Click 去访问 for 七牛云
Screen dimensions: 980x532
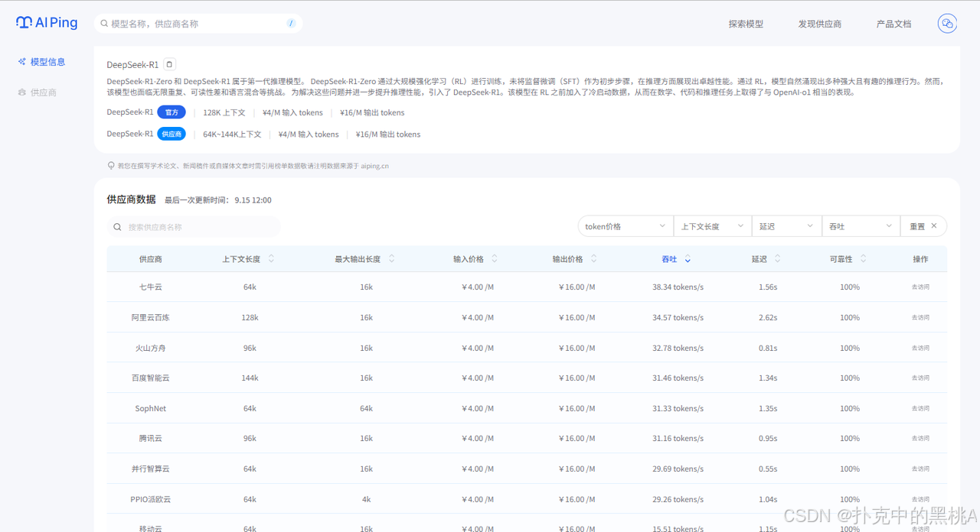920,287
